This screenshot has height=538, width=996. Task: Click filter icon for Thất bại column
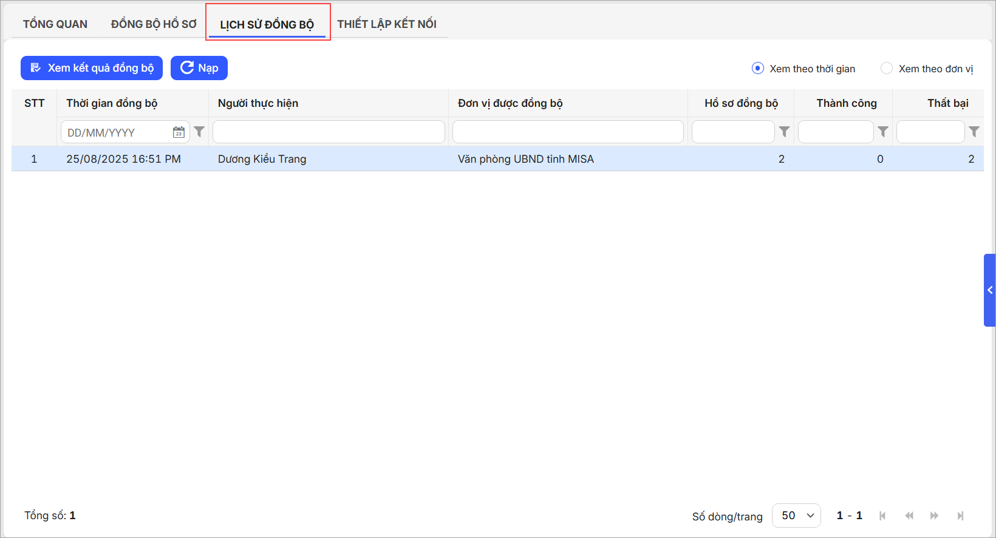tap(974, 132)
